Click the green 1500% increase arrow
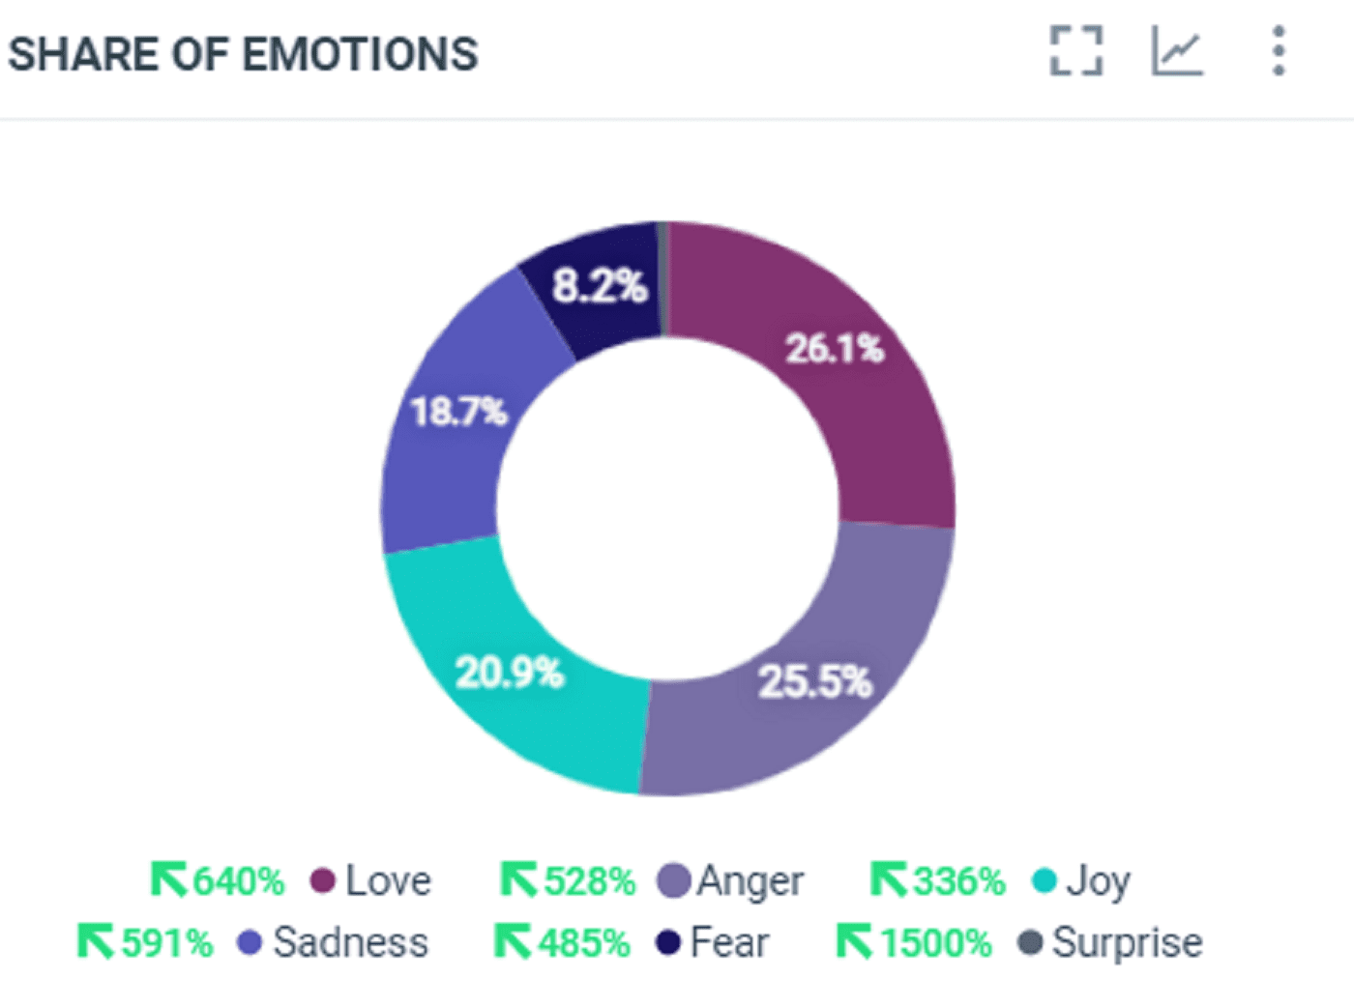The height and width of the screenshot is (1007, 1354). click(x=854, y=941)
